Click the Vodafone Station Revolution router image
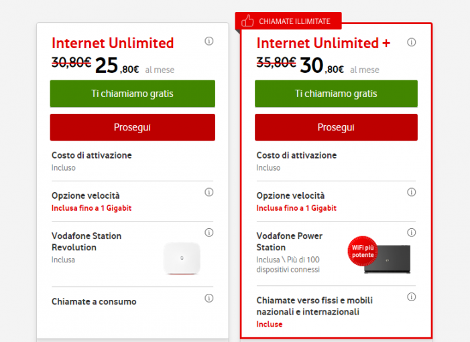 tap(182, 258)
